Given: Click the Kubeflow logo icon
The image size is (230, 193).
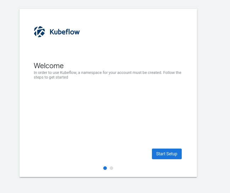Looking at the screenshot, I should [x=39, y=32].
